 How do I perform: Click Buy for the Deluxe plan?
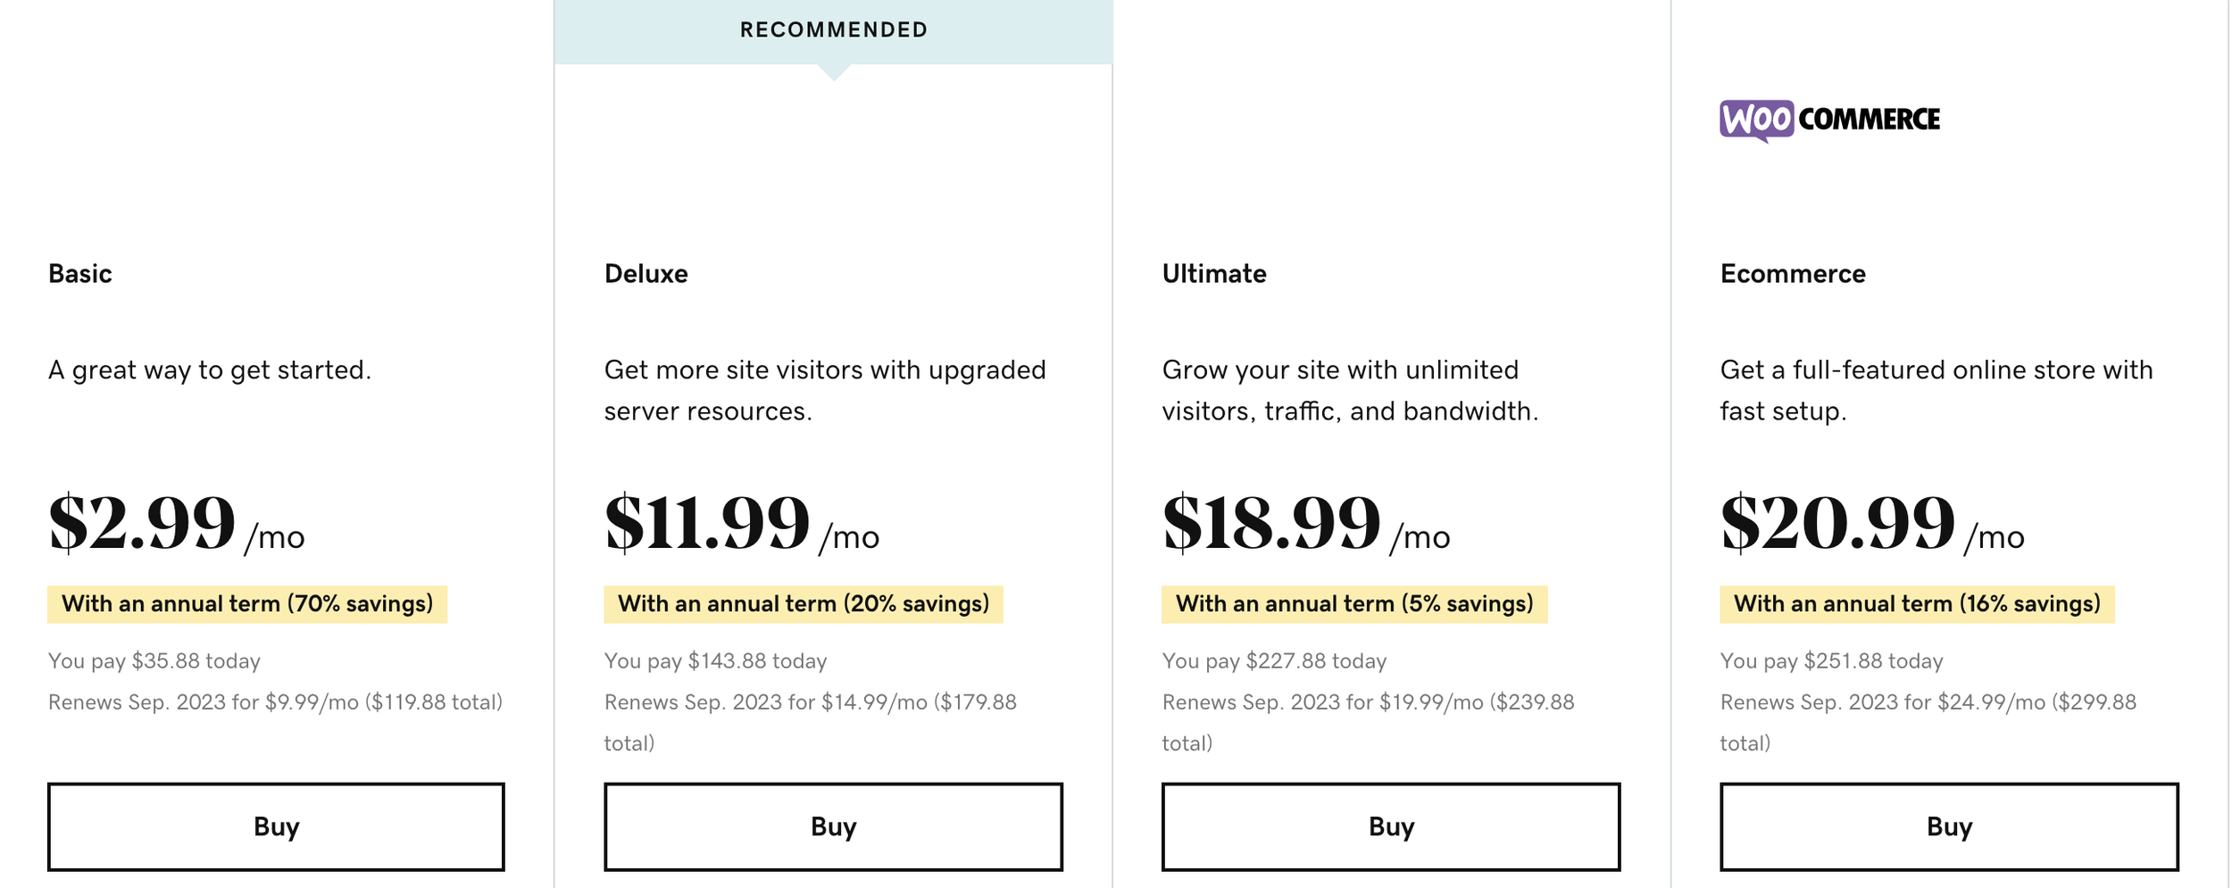click(833, 826)
